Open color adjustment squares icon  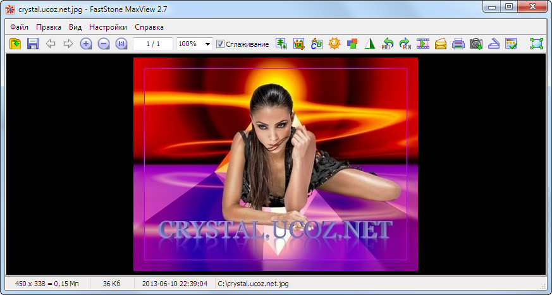(x=352, y=44)
